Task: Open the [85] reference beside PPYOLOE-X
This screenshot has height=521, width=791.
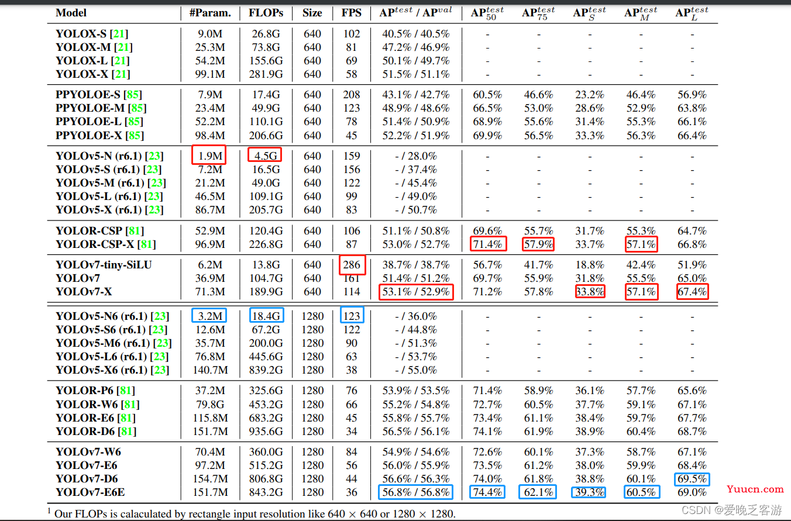Action: [134, 135]
